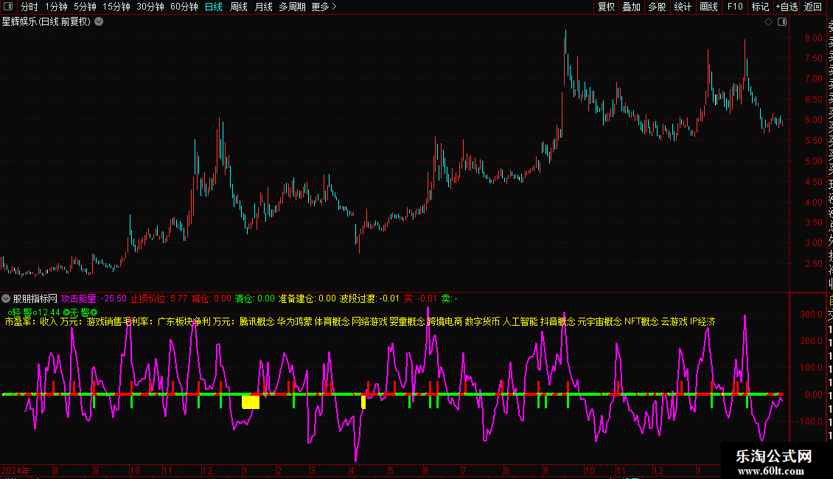The width and height of the screenshot is (833, 479).
Task: Switch to 月线 monthly chart
Action: [x=263, y=7]
